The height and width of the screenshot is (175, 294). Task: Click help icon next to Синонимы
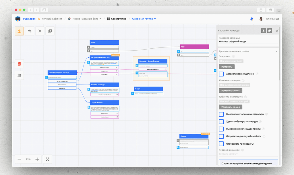pos(233,56)
